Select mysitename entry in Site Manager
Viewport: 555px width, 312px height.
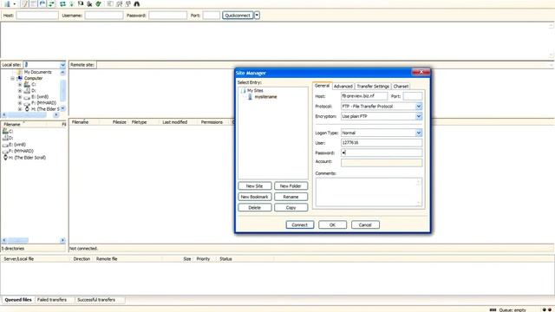[265, 97]
